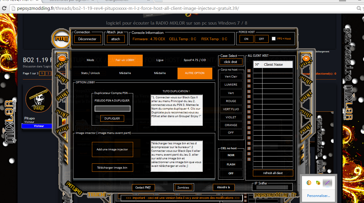
Task: Open the Stats / Unlock tab
Action: pyautogui.click(x=90, y=73)
